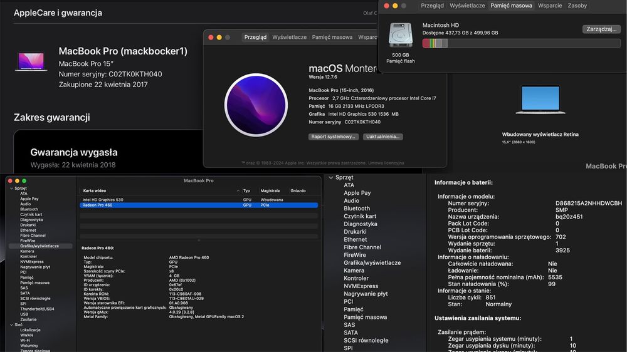This screenshot has height=352, width=627.
Task: Select Woluminy in MacBook Pro window sidebar
Action: (x=29, y=346)
